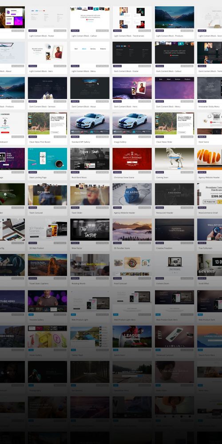The image size is (222, 444).
Task: Select the Rock Band Music thumbnail
Action: pyautogui.click(x=90, y=159)
